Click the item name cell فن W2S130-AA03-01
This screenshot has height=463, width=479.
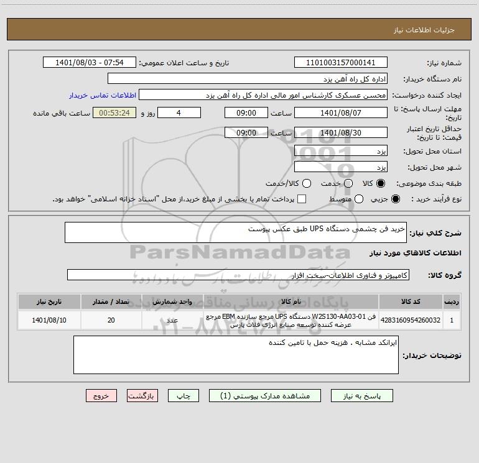(x=291, y=320)
